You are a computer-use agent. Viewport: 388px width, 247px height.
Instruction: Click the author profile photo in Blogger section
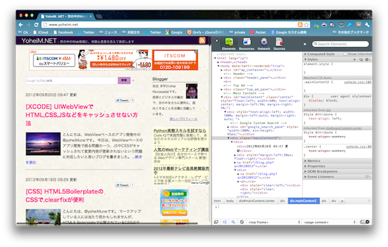(192, 91)
